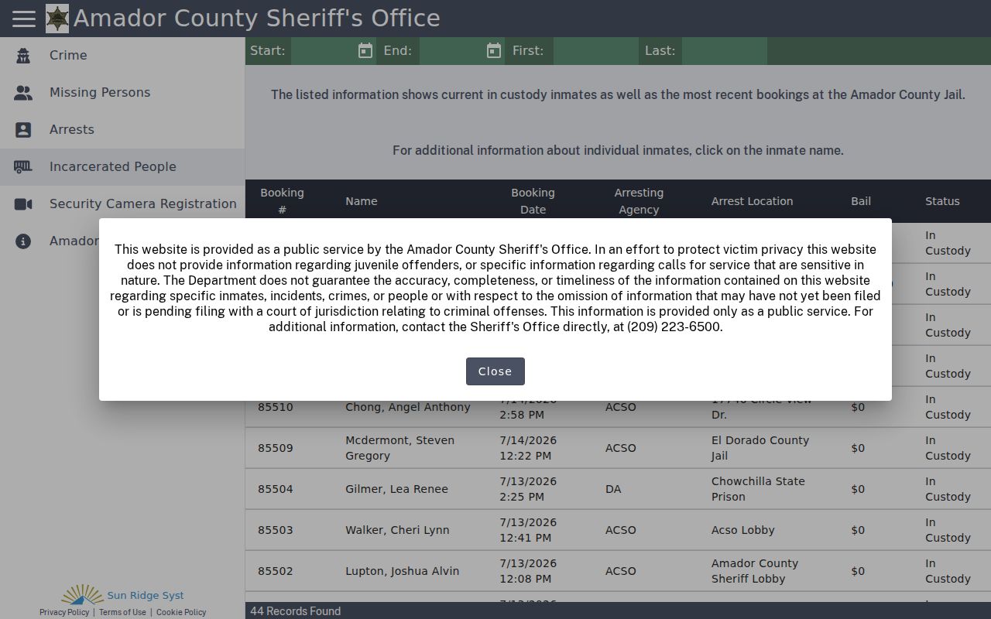The width and height of the screenshot is (991, 619).
Task: Sort by Name column header
Action: [362, 201]
